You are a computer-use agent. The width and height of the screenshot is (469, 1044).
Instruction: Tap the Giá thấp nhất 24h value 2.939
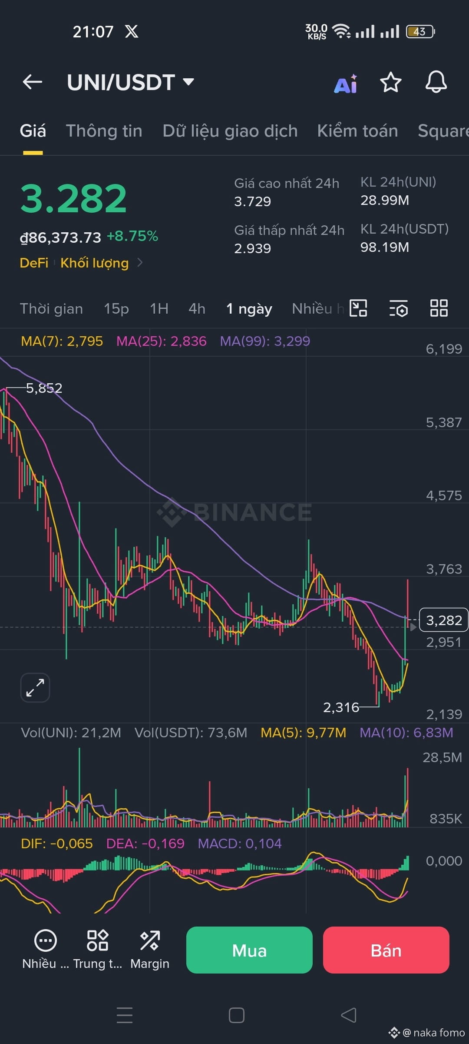[252, 248]
